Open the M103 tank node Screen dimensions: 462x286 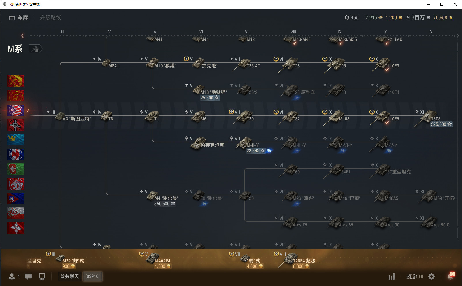336,117
